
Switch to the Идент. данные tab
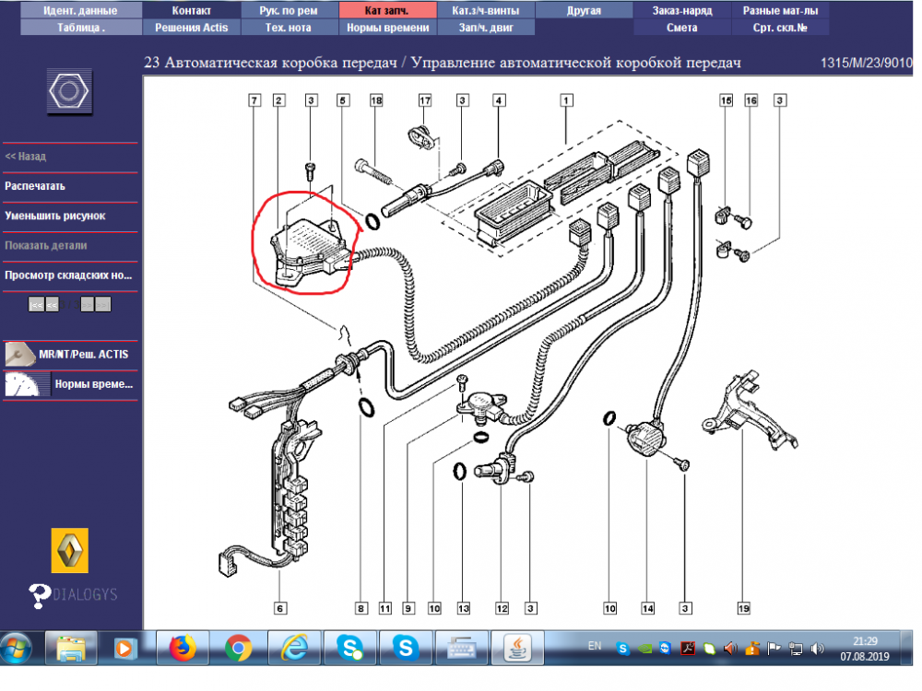(x=81, y=10)
